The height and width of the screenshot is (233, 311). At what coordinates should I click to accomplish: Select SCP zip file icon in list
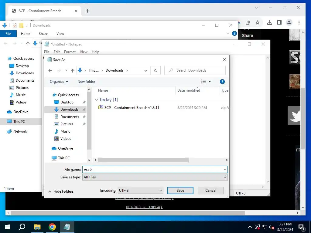(x=101, y=107)
